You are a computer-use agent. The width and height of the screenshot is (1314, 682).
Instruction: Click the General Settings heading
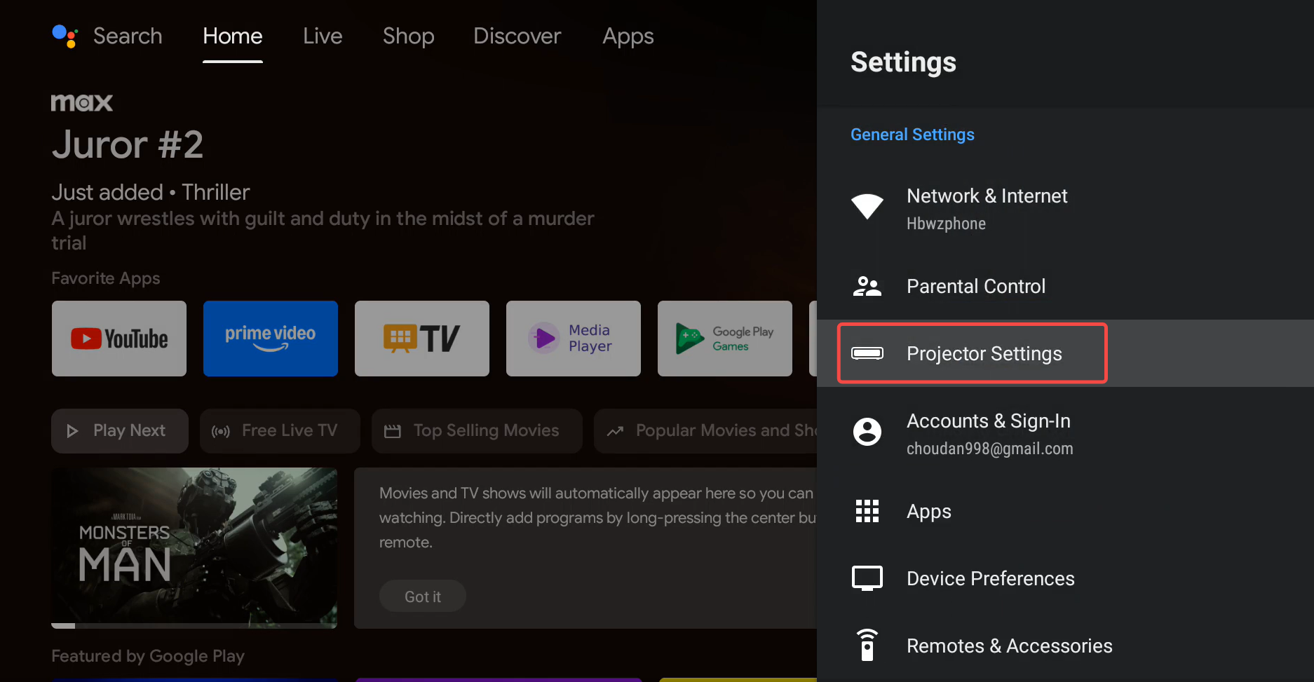click(x=912, y=135)
